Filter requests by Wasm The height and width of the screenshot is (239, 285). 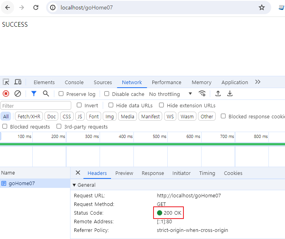(187, 116)
